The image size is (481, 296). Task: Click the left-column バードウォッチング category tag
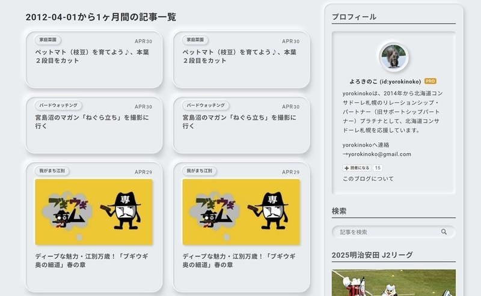[x=58, y=106]
